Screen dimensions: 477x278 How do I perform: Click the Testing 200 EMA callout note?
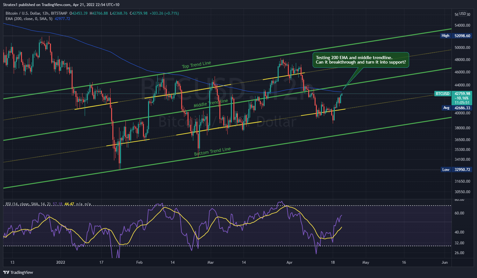pos(361,60)
